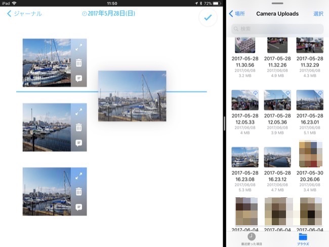
Task: Expand the first sailboat photo
Action: pyautogui.click(x=78, y=47)
